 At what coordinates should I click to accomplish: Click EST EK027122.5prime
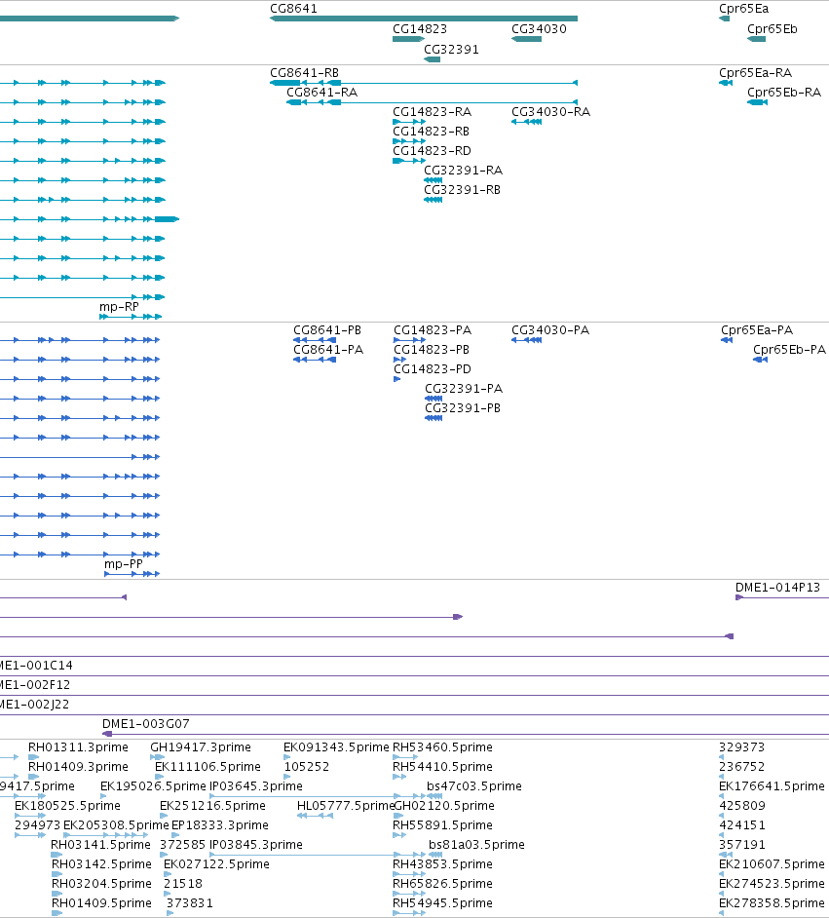pos(216,863)
